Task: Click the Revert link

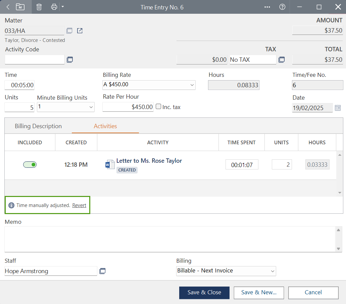Action: 79,205
